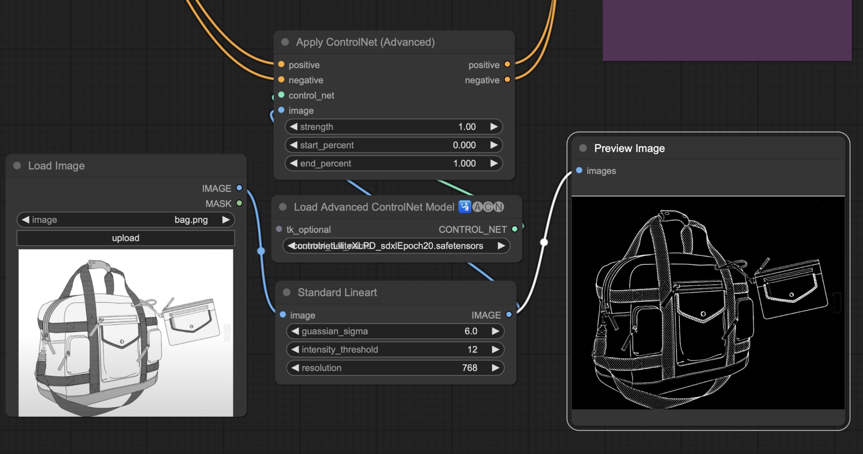Select previous image file with the left arrow
863x454 pixels.
coord(26,220)
